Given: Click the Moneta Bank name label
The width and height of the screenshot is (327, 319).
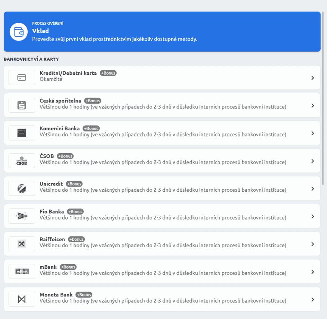Looking at the screenshot, I should pyautogui.click(x=56, y=295).
